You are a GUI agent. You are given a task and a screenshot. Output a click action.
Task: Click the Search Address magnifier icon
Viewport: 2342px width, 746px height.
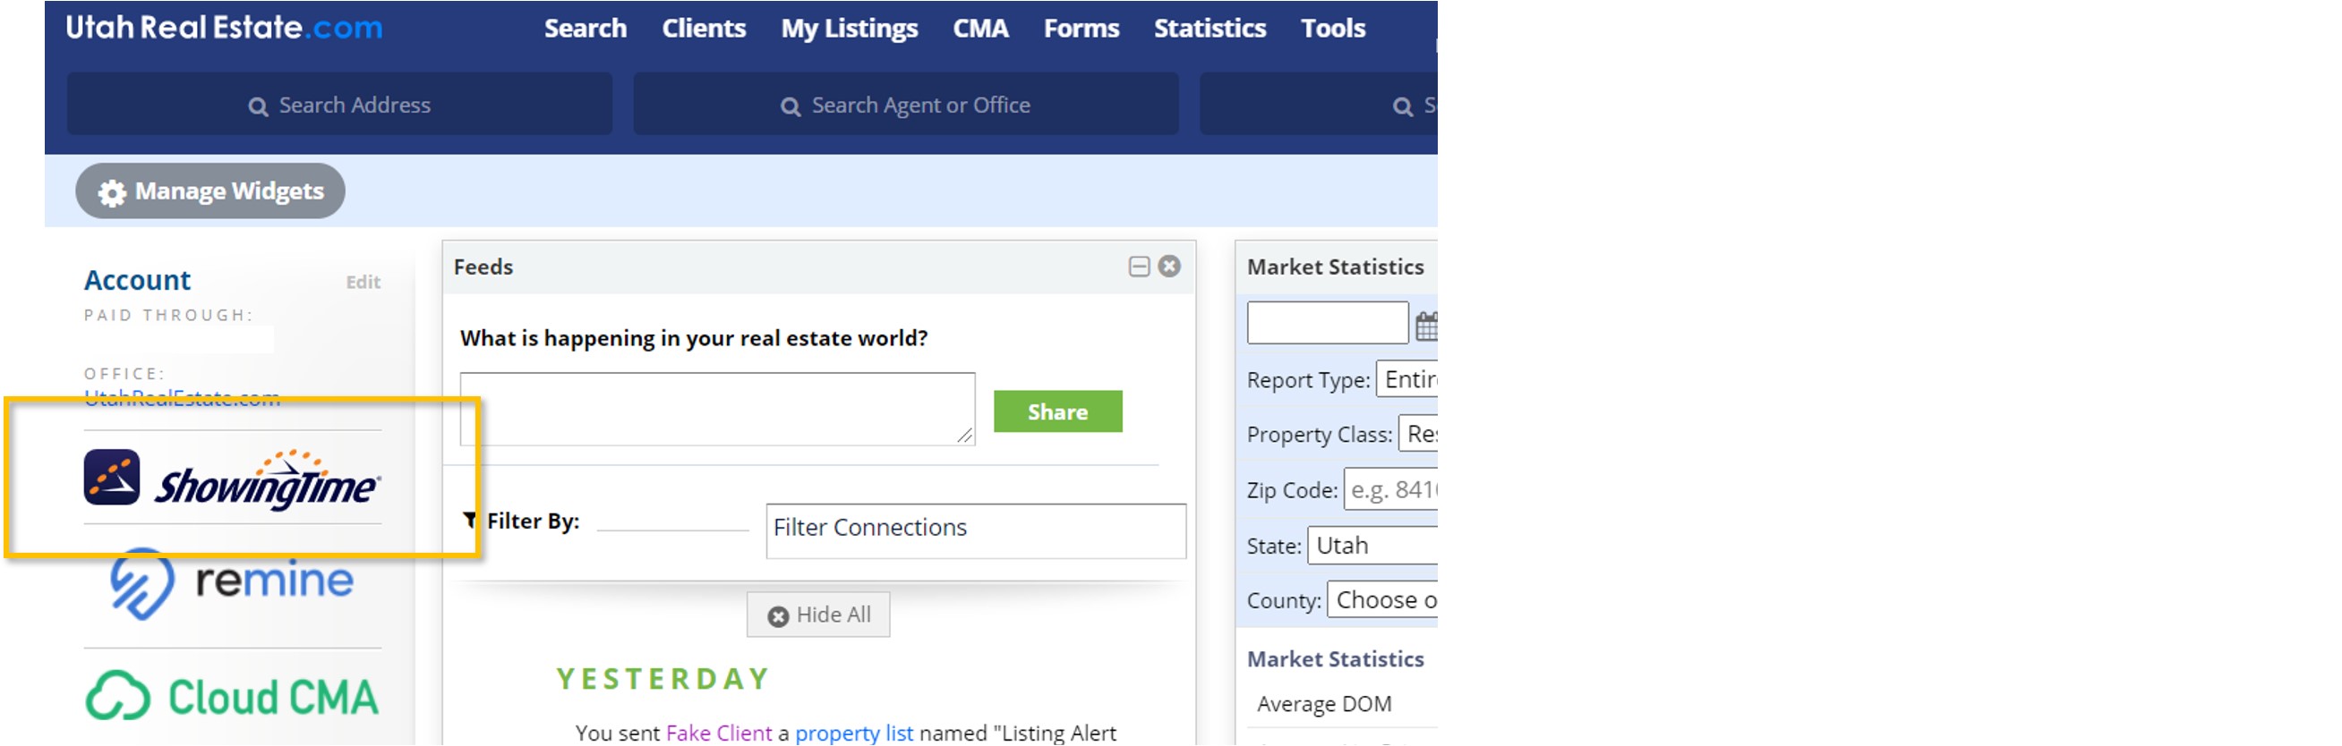pos(258,106)
